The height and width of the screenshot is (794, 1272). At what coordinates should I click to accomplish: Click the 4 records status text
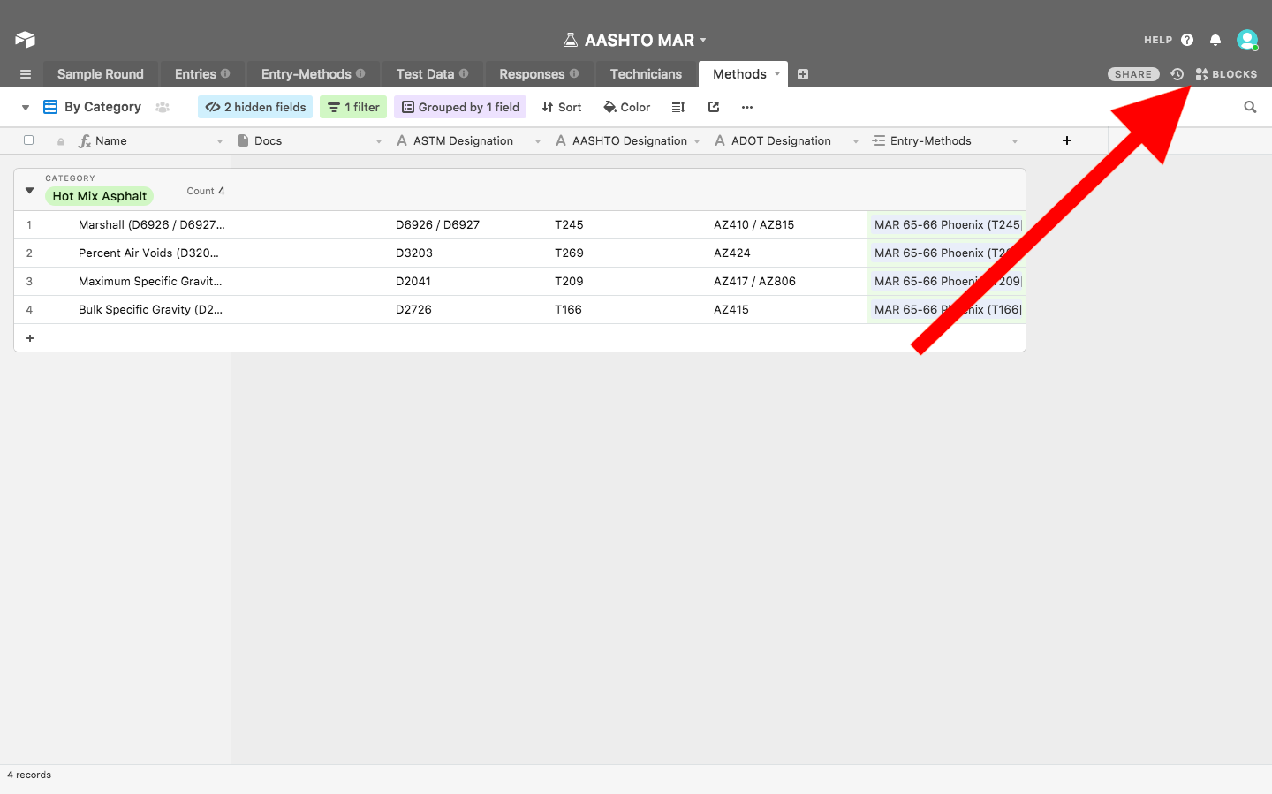(29, 775)
